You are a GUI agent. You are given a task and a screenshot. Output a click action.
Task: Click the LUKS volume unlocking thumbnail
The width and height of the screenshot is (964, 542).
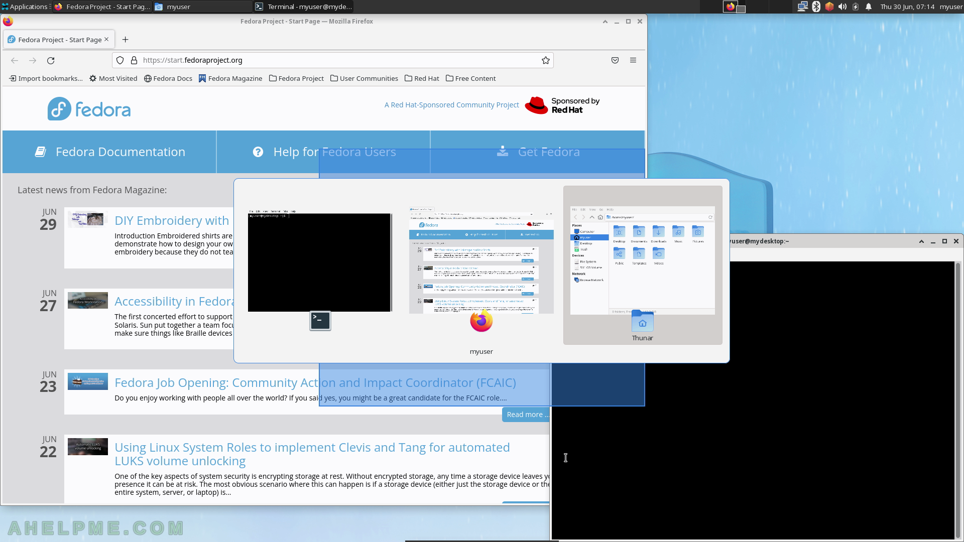coord(88,447)
